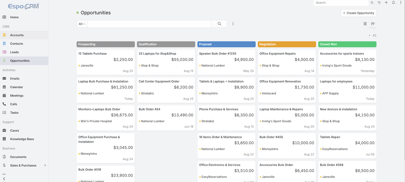
Task: Expand the dropdown arrow next to 42
Action: pyautogui.click(x=369, y=36)
